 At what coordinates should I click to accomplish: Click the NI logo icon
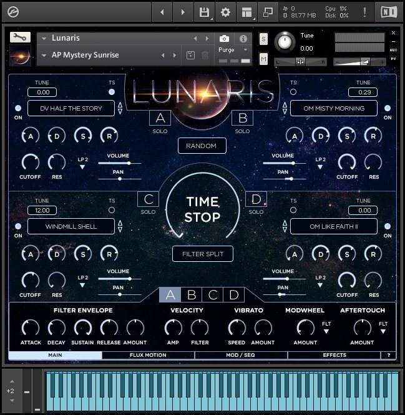tap(389, 12)
